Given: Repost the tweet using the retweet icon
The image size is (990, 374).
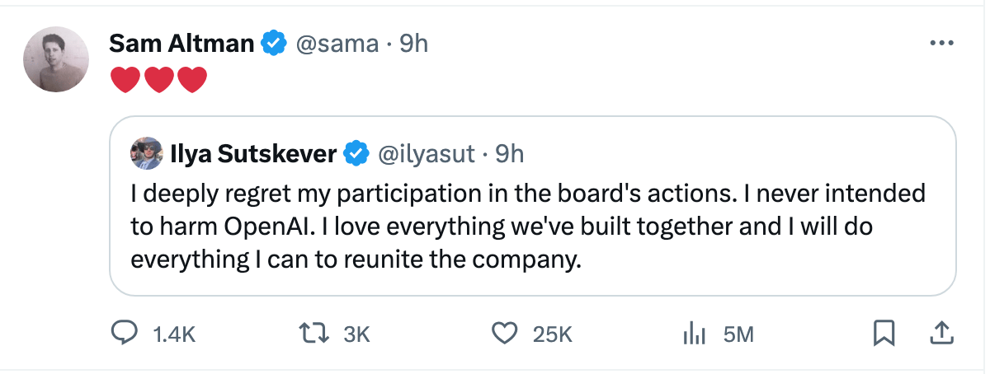Looking at the screenshot, I should point(313,333).
